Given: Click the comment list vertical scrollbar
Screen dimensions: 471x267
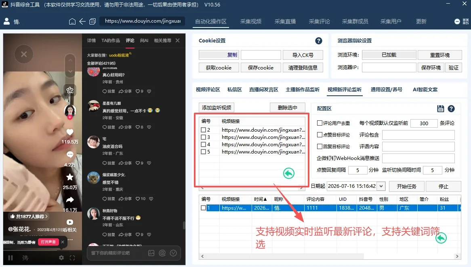Looking at the screenshot, I should 184,225.
